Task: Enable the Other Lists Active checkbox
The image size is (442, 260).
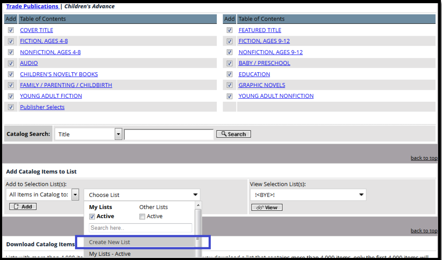Action: coord(142,216)
